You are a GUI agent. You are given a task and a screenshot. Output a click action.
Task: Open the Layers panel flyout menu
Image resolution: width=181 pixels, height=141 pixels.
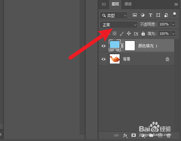click(x=176, y=5)
